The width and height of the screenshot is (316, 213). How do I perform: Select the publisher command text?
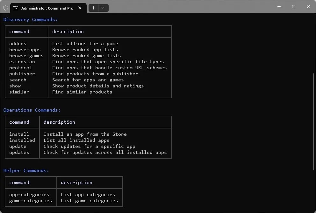coord(22,74)
